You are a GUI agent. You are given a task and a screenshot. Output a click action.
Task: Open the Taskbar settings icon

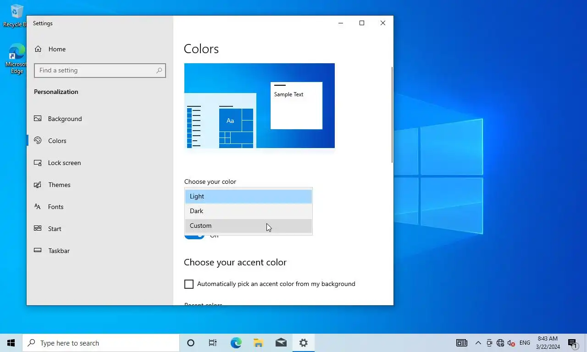click(38, 251)
